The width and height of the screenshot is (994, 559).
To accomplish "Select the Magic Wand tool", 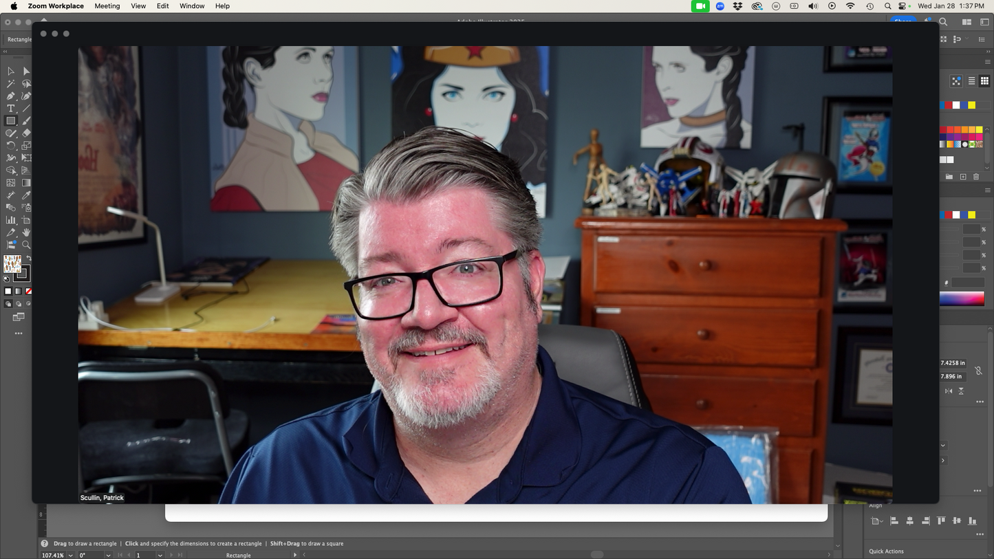I will pos(11,84).
